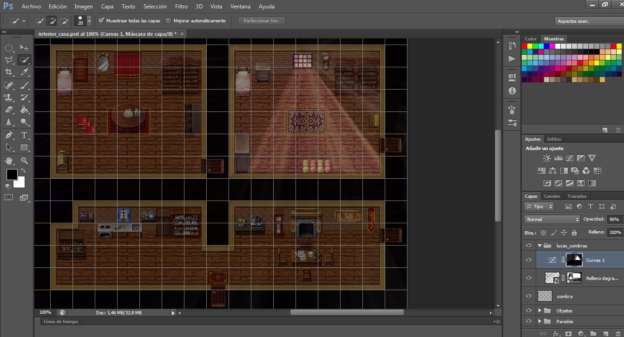Select the Spot Healing Brush tool
The width and height of the screenshot is (624, 337).
pos(9,85)
